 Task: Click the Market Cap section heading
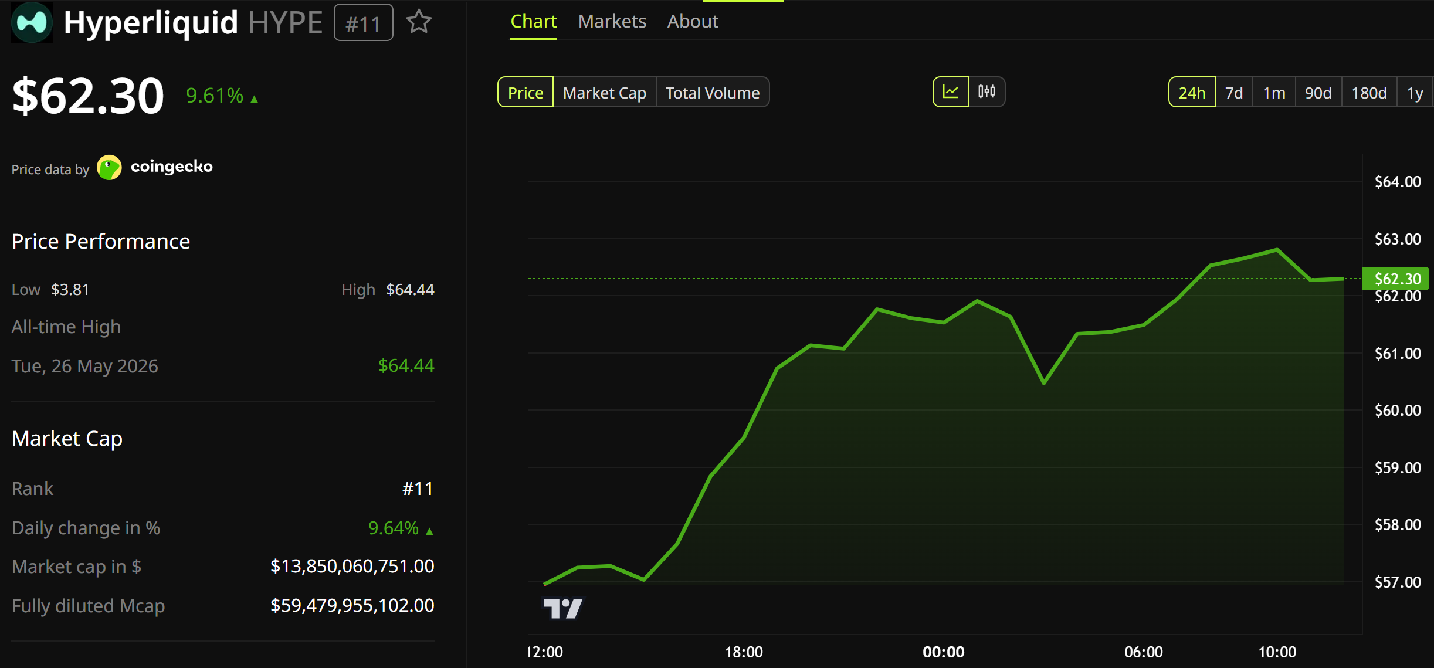click(67, 439)
